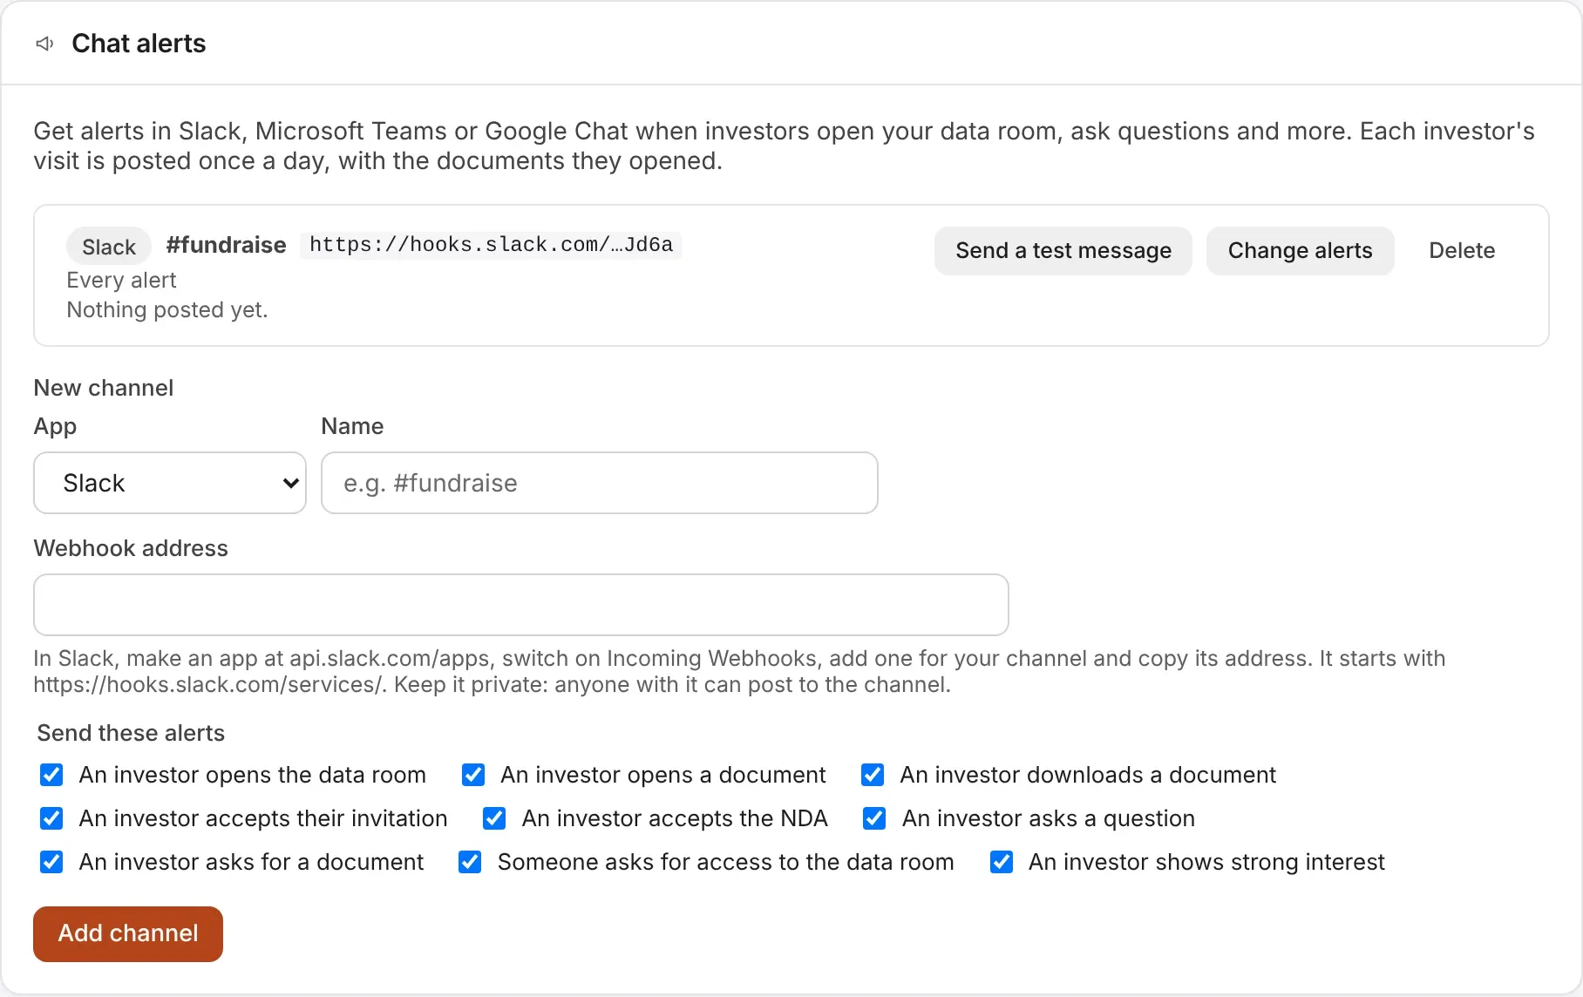1583x997 pixels.
Task: Click into the Webhook address field
Action: tap(521, 605)
